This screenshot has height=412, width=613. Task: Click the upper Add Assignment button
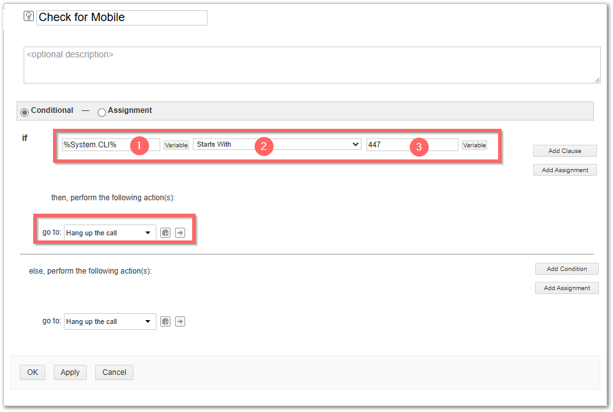(564, 170)
